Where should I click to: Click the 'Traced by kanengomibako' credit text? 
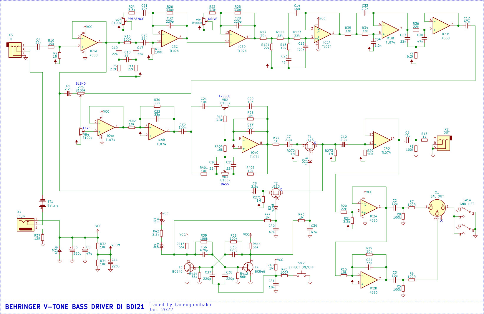pyautogui.click(x=180, y=305)
